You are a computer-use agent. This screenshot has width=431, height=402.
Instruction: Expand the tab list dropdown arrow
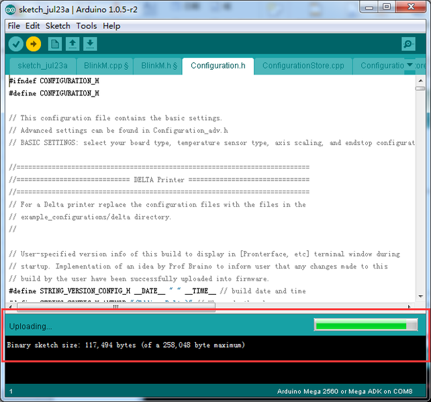(410, 65)
